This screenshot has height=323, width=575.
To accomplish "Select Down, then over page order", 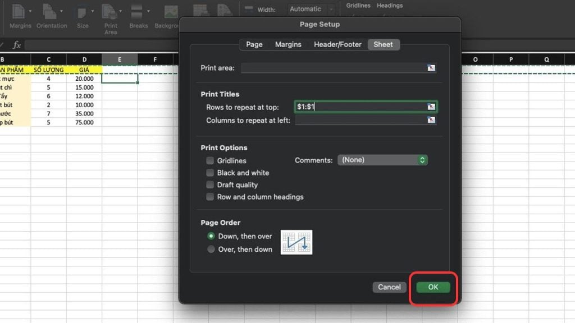I will [211, 236].
